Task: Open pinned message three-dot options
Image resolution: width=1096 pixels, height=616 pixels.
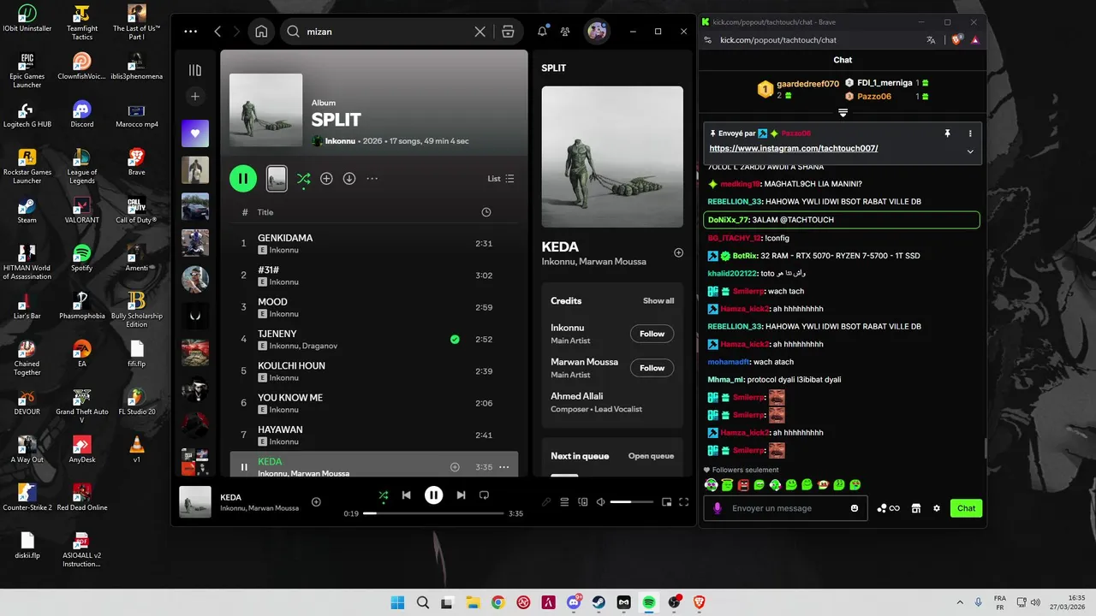Action: click(970, 133)
